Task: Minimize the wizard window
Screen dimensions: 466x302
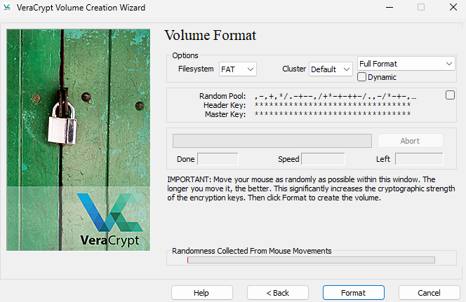Action: tap(389, 7)
